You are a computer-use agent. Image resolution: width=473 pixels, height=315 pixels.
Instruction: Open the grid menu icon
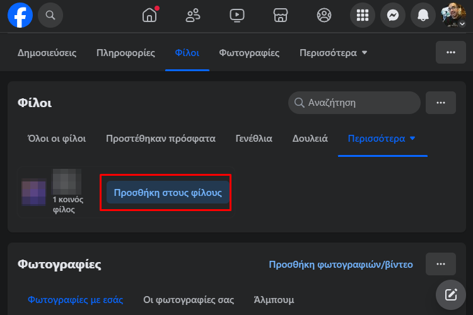(363, 15)
